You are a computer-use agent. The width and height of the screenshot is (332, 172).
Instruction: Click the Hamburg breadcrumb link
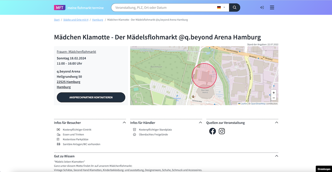click(98, 20)
